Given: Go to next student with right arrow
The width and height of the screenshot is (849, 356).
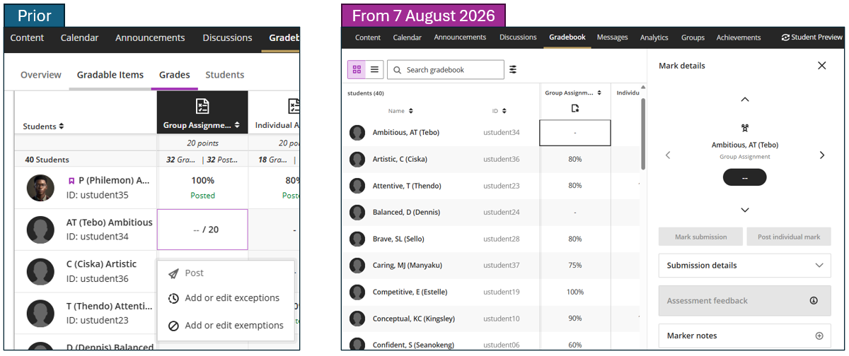Looking at the screenshot, I should pos(821,155).
